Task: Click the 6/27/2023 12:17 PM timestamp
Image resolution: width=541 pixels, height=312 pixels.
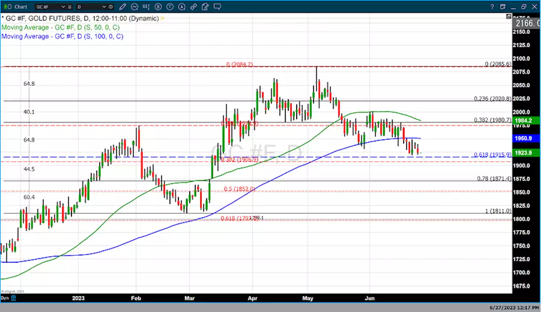Action: coord(514,308)
